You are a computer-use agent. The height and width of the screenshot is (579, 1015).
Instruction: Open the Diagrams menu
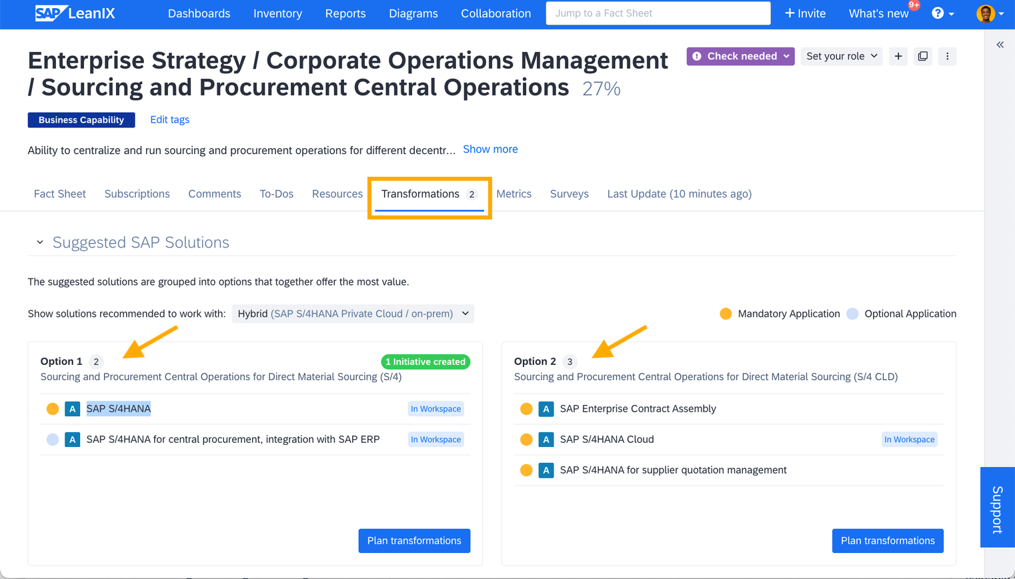(x=413, y=13)
